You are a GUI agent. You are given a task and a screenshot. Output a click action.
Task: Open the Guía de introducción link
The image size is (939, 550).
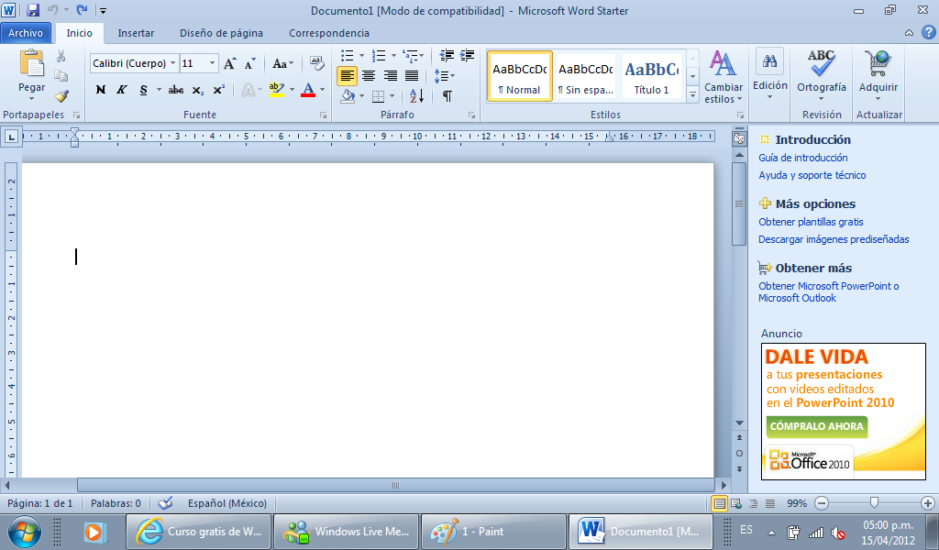click(x=801, y=158)
